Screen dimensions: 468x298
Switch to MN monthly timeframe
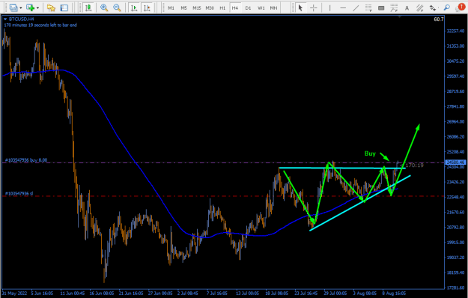pyautogui.click(x=273, y=8)
